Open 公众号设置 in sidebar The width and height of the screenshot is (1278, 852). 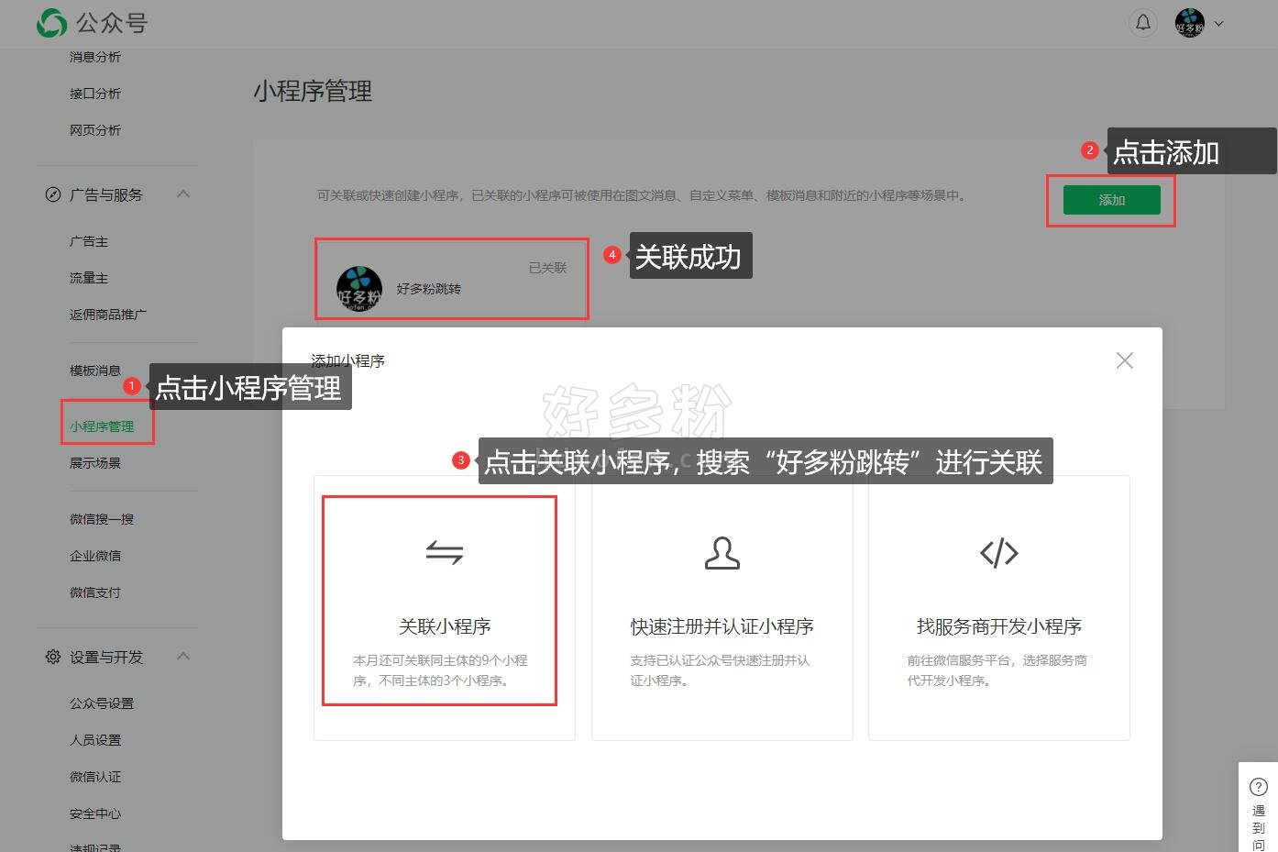pos(102,703)
